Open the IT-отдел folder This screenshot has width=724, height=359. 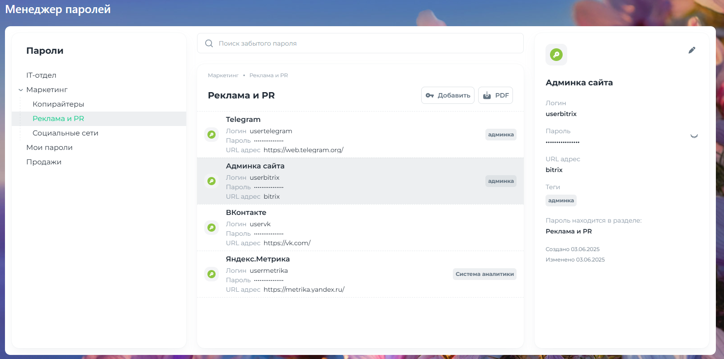(41, 75)
